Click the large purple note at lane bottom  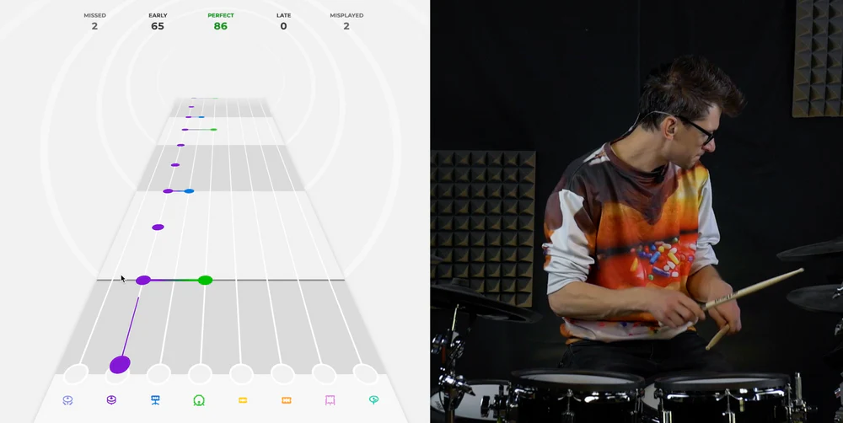[120, 364]
